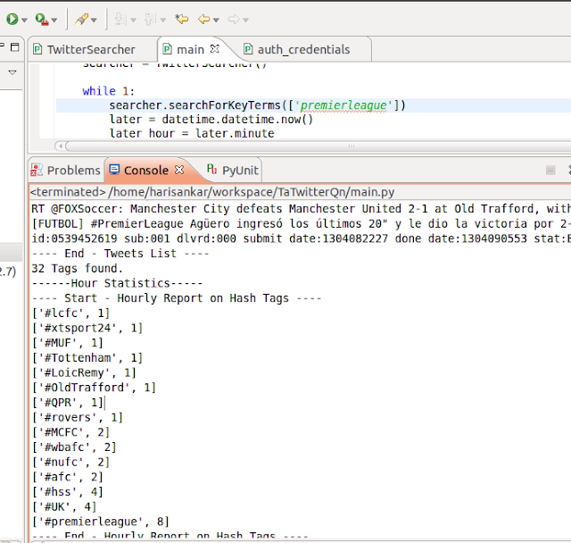Open the External Tools dropdown arrow
This screenshot has width=571, height=543.
[x=54, y=20]
